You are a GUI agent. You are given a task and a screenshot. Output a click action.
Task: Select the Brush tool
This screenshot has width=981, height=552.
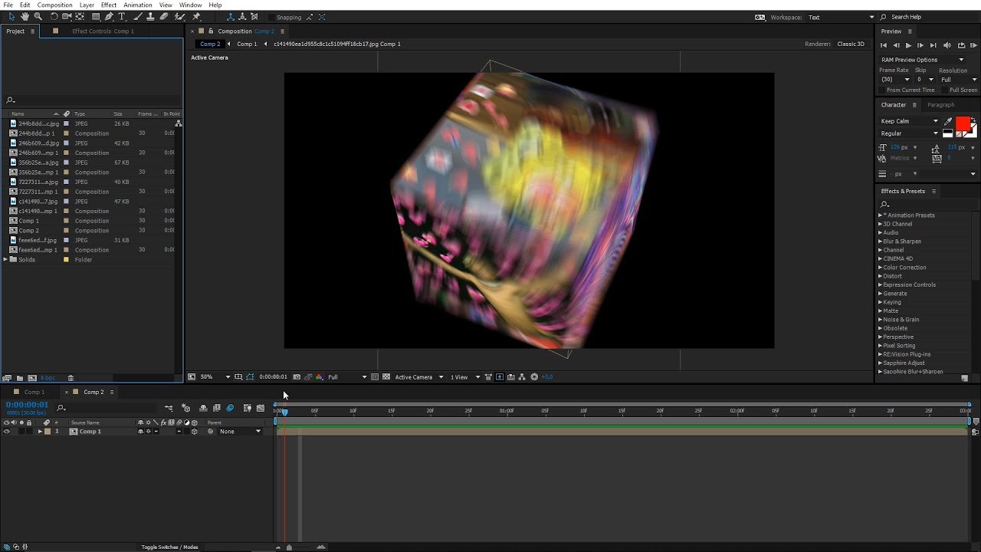click(x=138, y=16)
